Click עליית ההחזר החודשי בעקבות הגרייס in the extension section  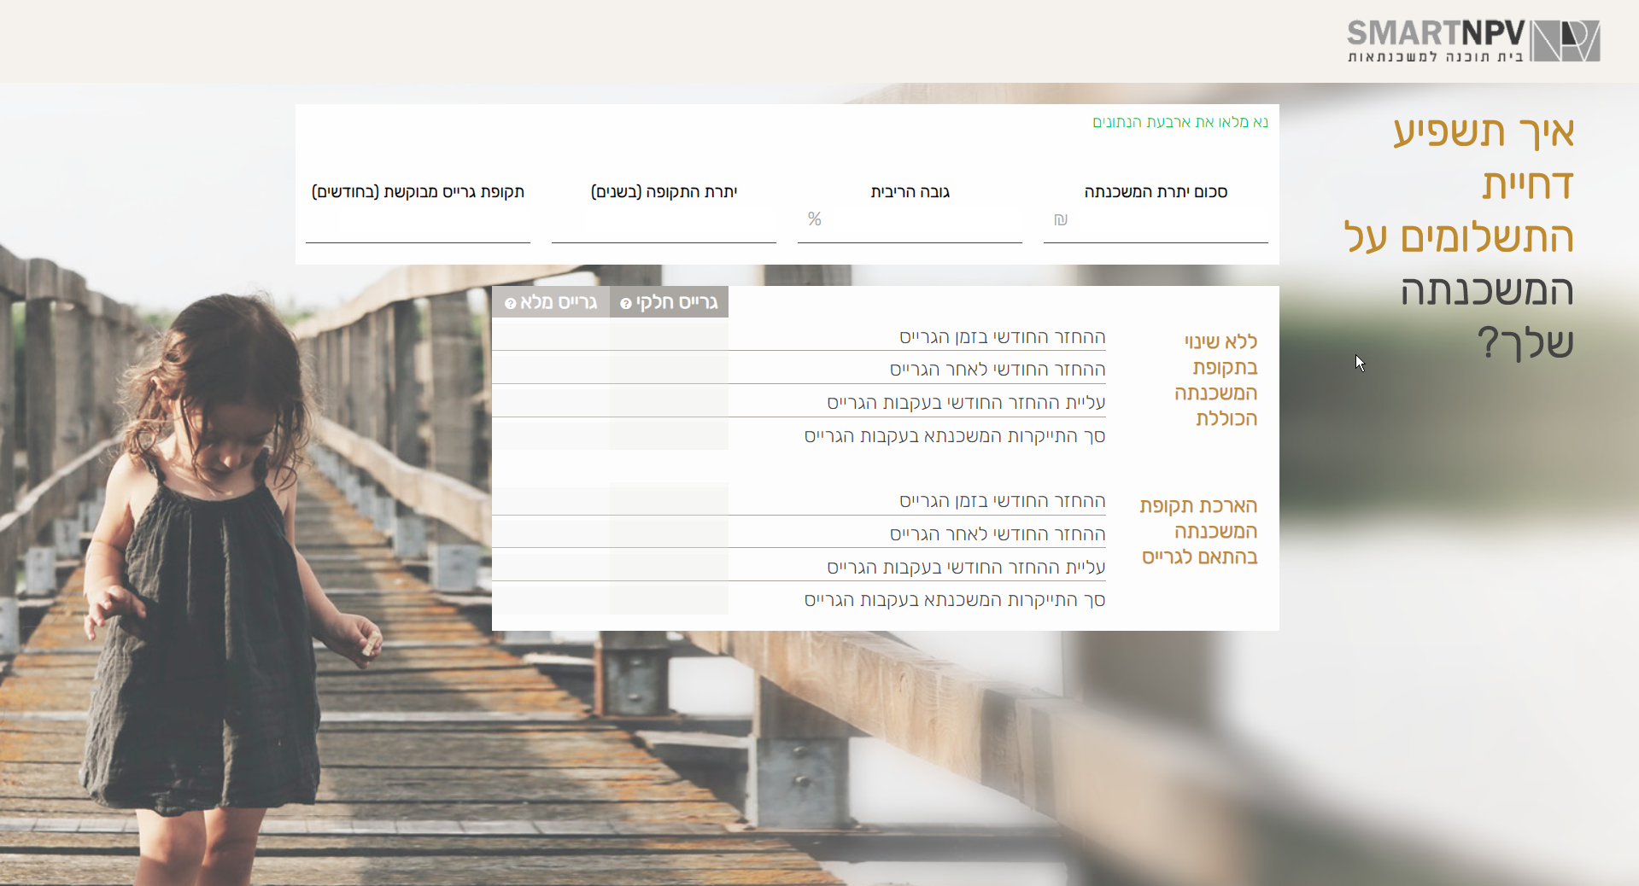(966, 568)
